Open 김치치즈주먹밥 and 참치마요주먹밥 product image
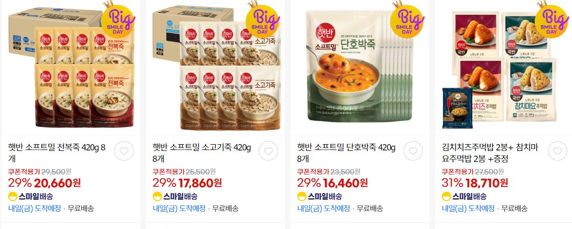The height and width of the screenshot is (229, 572). 505,67
